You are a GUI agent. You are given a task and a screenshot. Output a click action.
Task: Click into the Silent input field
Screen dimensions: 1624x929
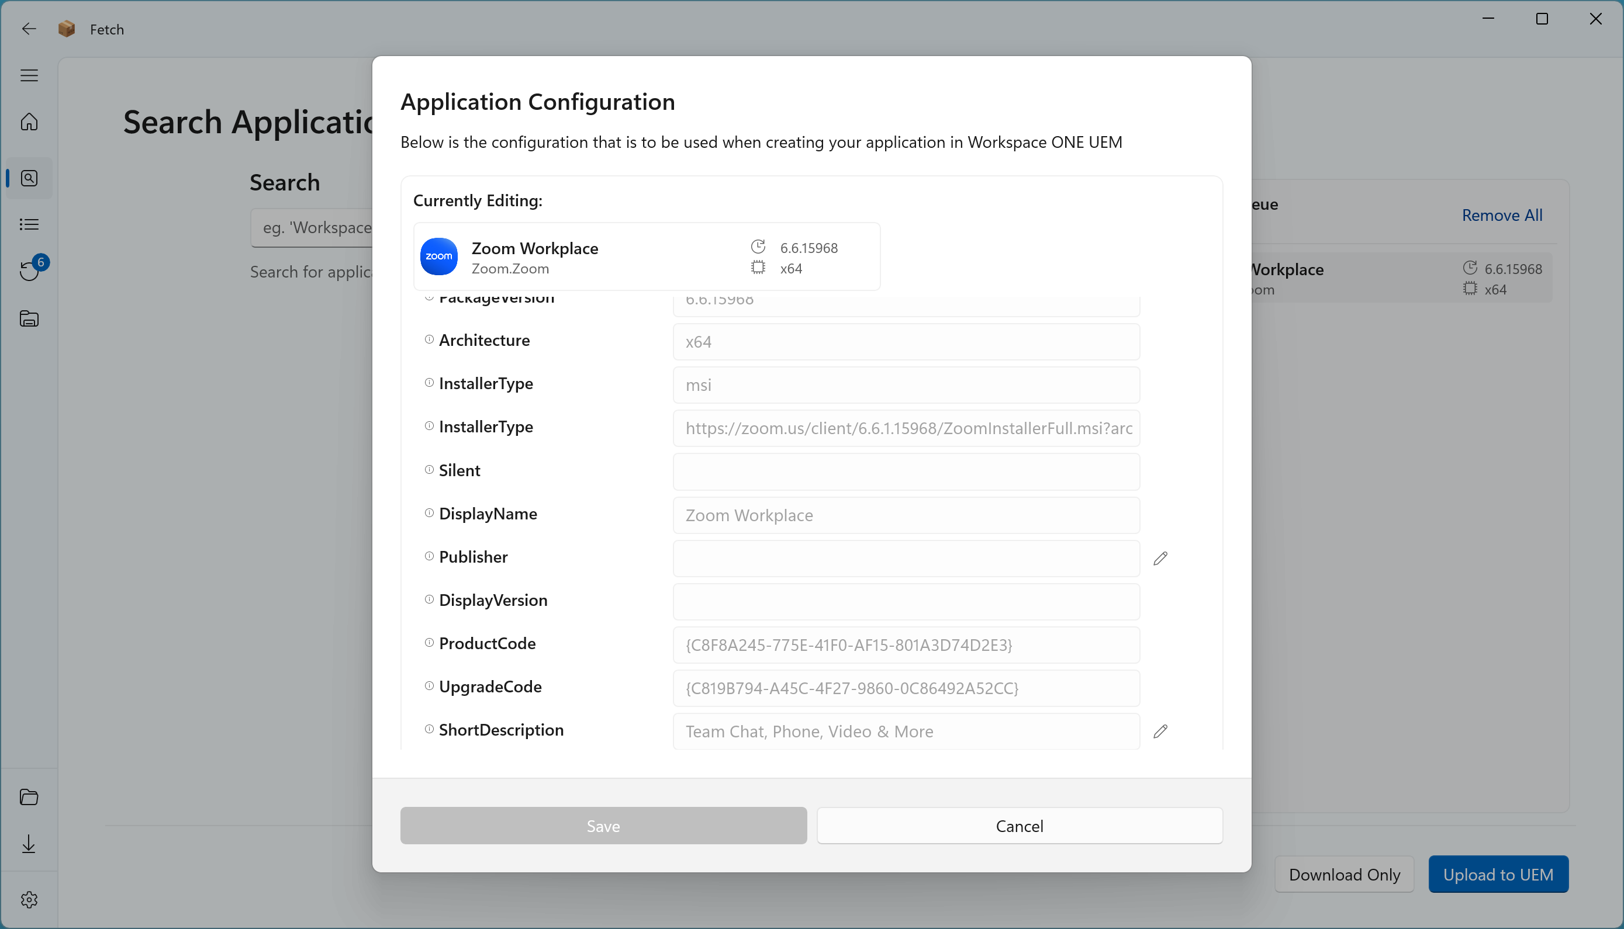click(x=906, y=472)
